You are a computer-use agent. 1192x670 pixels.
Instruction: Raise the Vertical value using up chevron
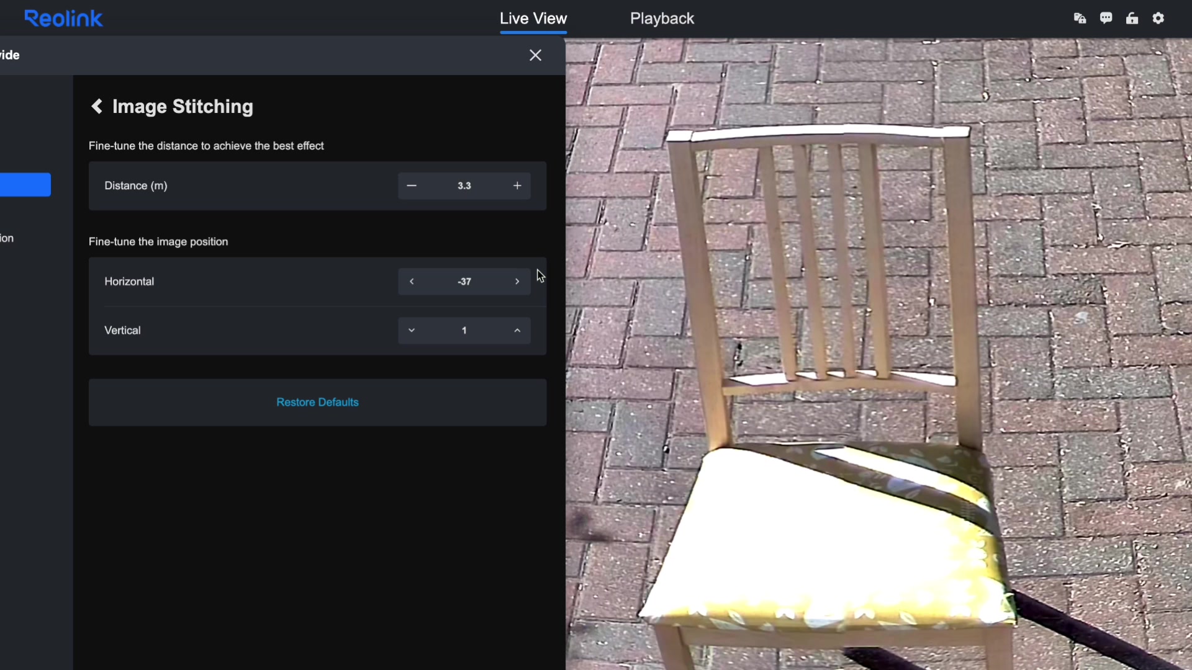pos(517,330)
